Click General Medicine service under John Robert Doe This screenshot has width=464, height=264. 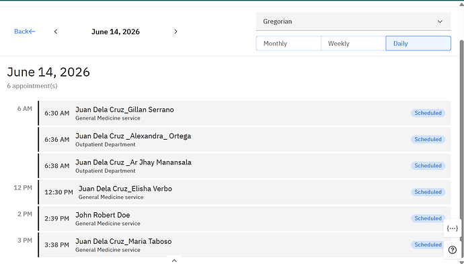[x=108, y=224]
